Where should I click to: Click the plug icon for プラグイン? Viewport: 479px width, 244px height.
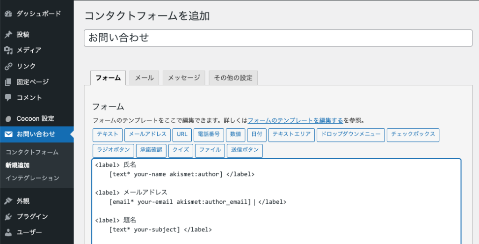8,217
